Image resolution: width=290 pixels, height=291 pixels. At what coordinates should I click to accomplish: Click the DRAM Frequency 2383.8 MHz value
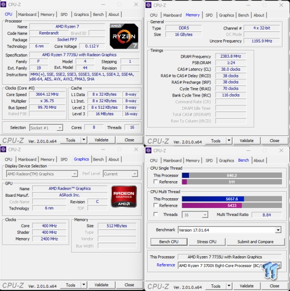tap(231, 56)
